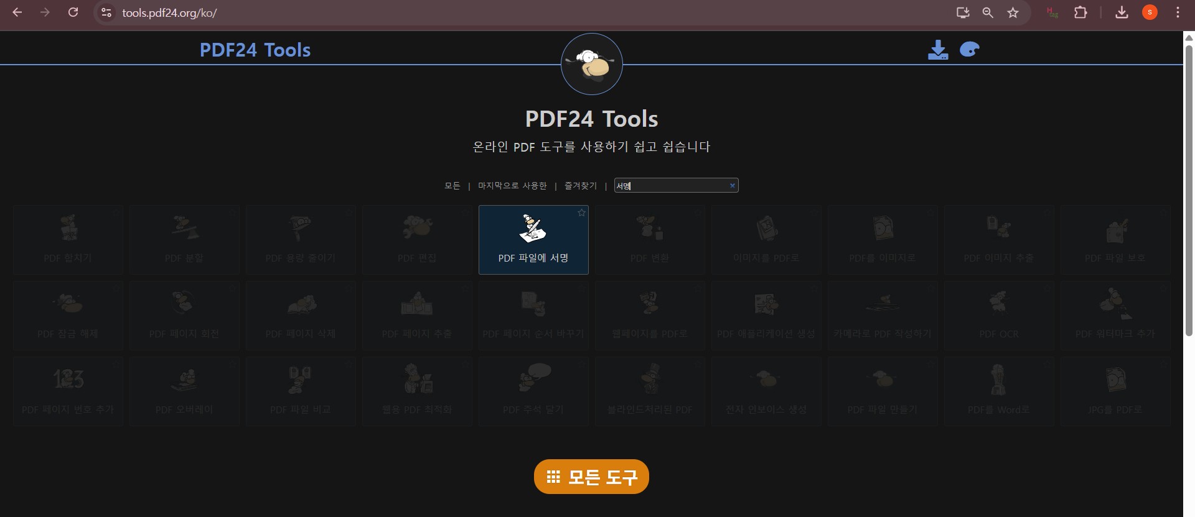Open the PDF 페이지 회전 tool
Image resolution: width=1195 pixels, height=517 pixels.
point(184,316)
